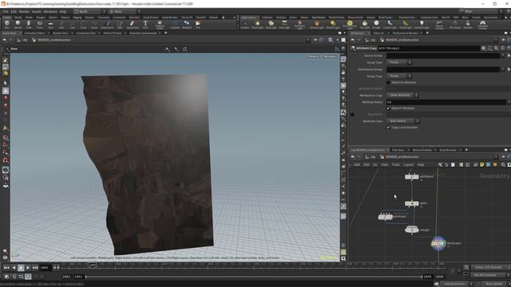Screen dimensions: 511x287
Task: Click the Play forward button on timeline
Action: coord(28,268)
